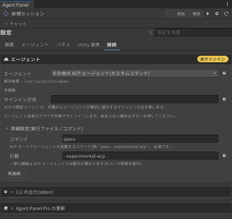Image resolution: width=232 pixels, height=219 pixels.
Task: Open help icon for 引数 field
Action: coord(224,156)
